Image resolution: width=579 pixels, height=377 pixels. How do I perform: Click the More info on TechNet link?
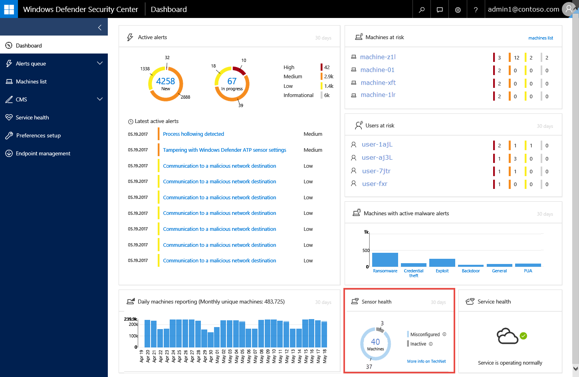click(x=426, y=361)
